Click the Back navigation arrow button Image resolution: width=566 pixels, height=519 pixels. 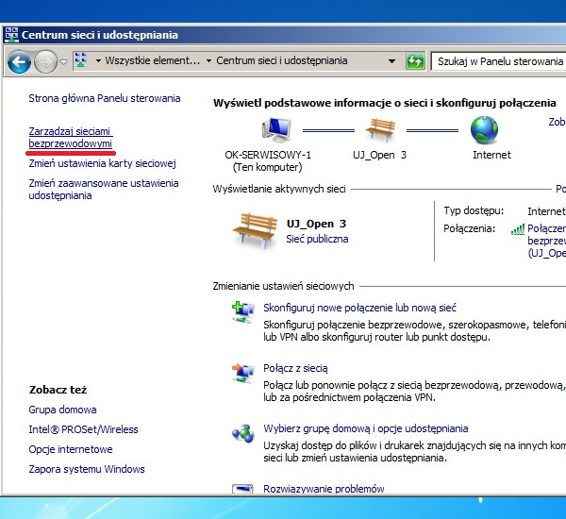pyautogui.click(x=19, y=61)
